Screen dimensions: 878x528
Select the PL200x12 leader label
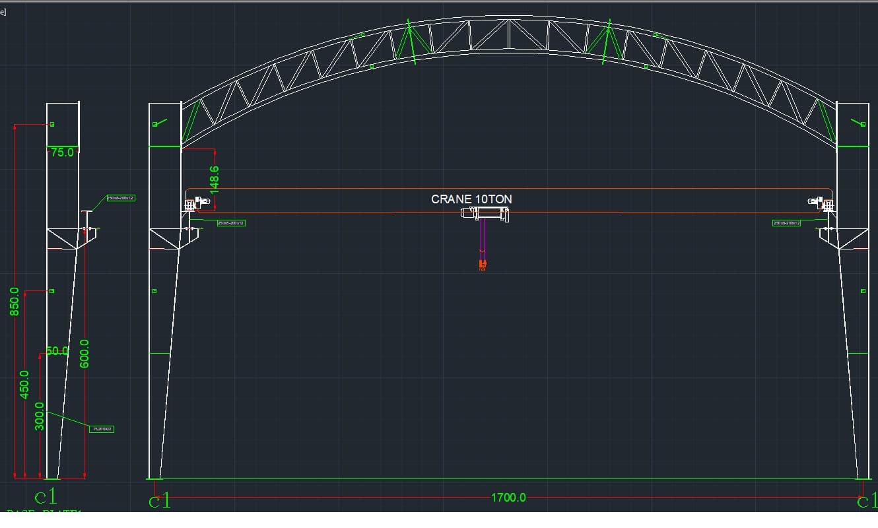[102, 429]
